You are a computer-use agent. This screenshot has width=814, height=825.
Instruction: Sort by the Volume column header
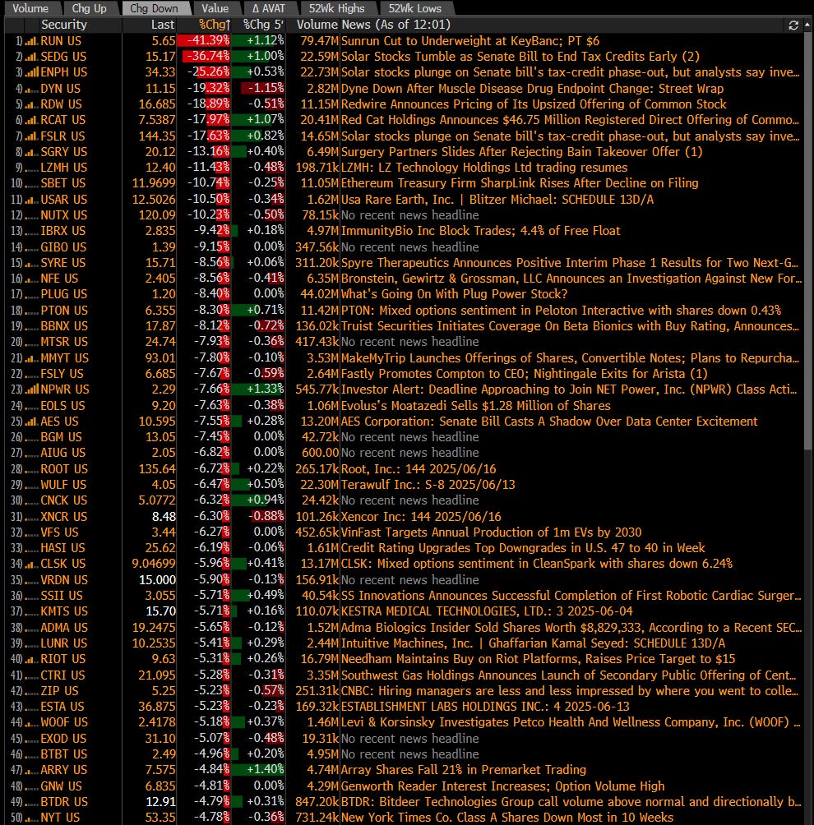pos(317,25)
